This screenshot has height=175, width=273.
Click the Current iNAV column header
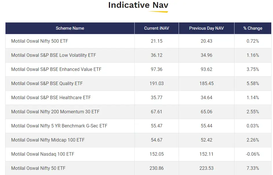[x=156, y=28]
